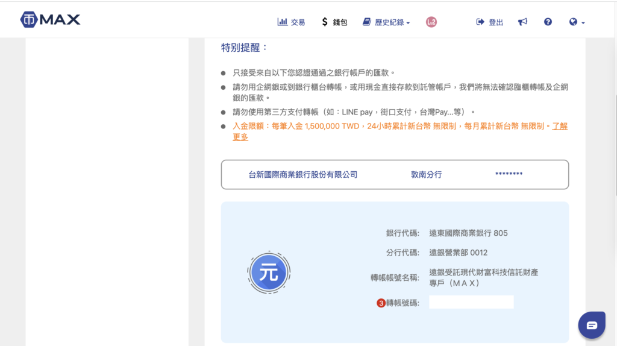Open the 錢包 wallet page

[334, 22]
